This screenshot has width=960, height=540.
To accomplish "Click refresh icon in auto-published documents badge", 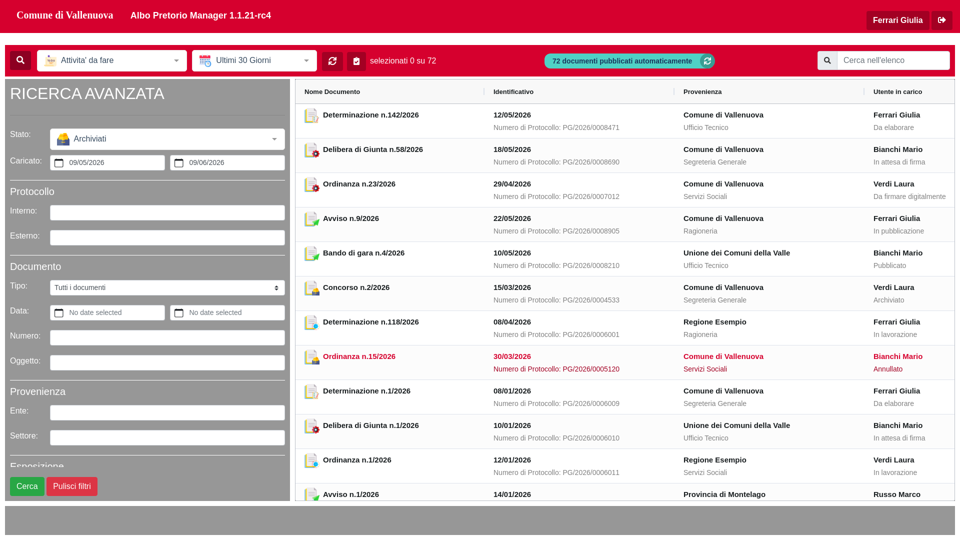I will click(707, 61).
